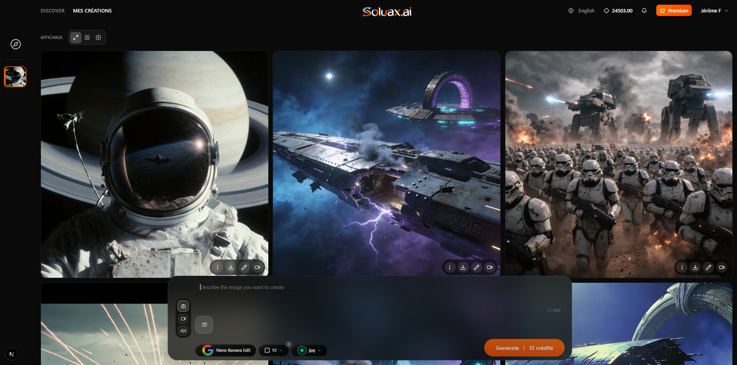Upload a reference image with camera tile
This screenshot has height=365, width=737.
[x=204, y=324]
